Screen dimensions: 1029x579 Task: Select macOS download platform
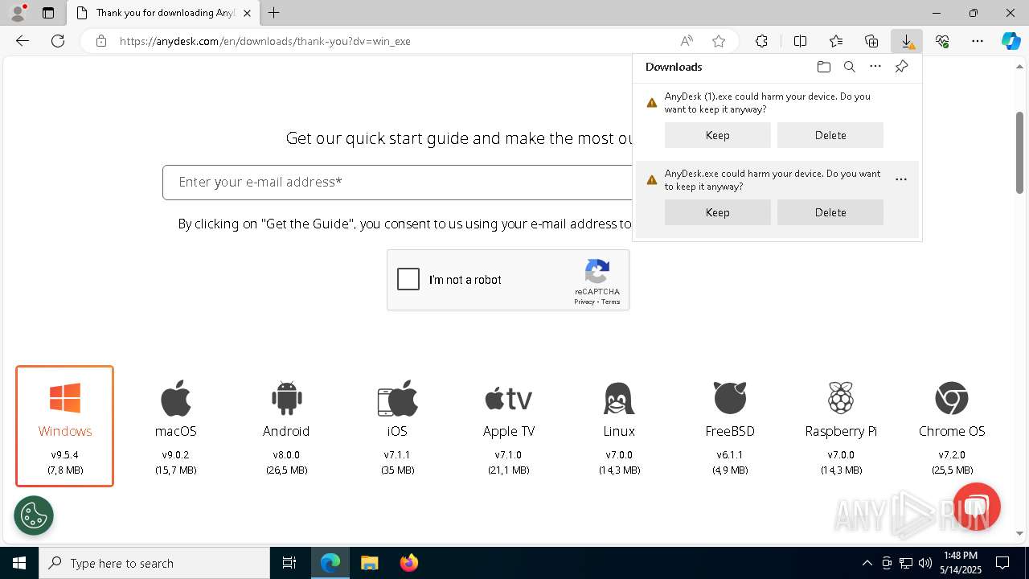point(176,426)
